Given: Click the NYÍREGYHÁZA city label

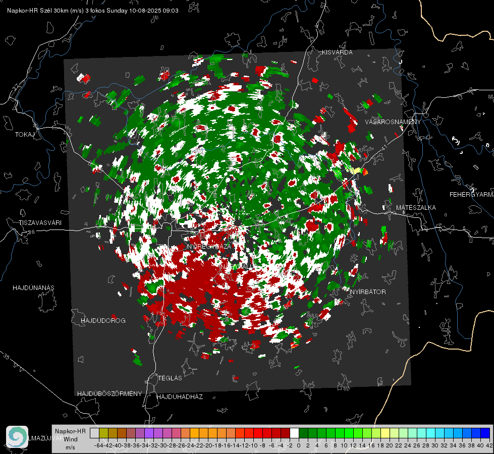Looking at the screenshot, I should pos(209,247).
